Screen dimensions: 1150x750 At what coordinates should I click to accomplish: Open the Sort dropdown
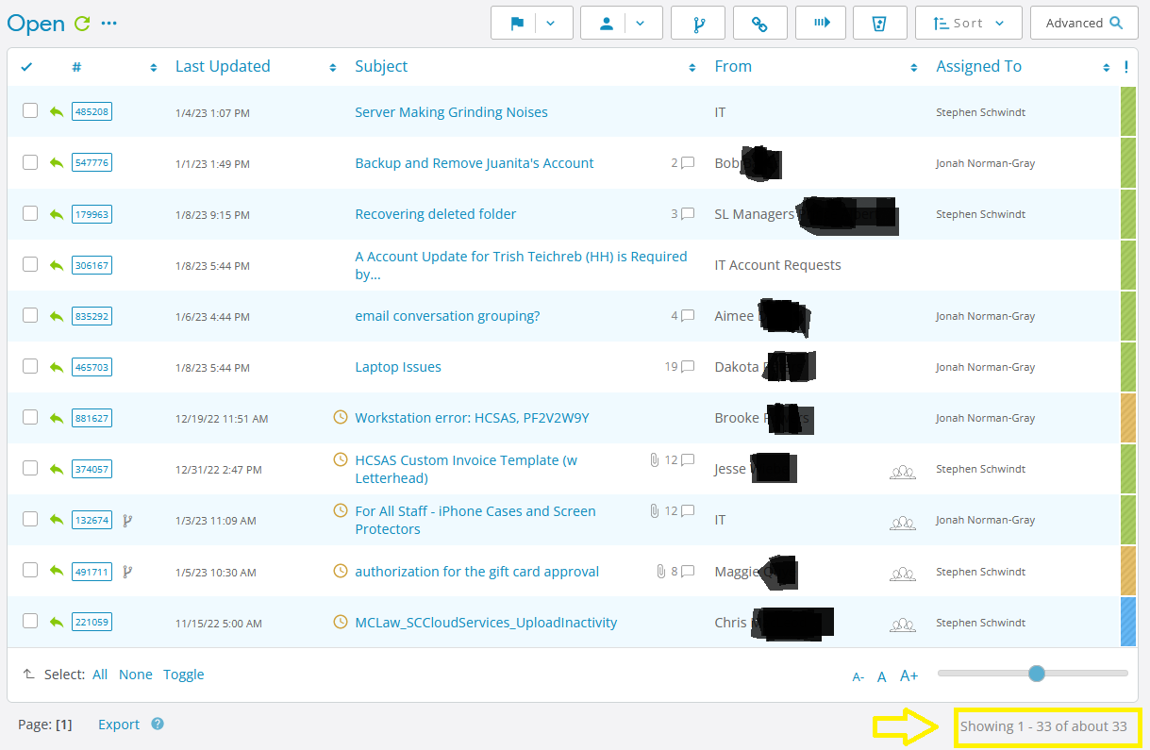(968, 24)
